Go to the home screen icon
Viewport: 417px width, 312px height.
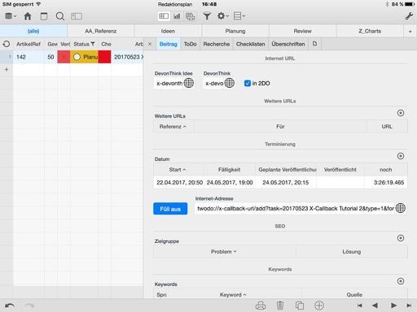coord(28,16)
